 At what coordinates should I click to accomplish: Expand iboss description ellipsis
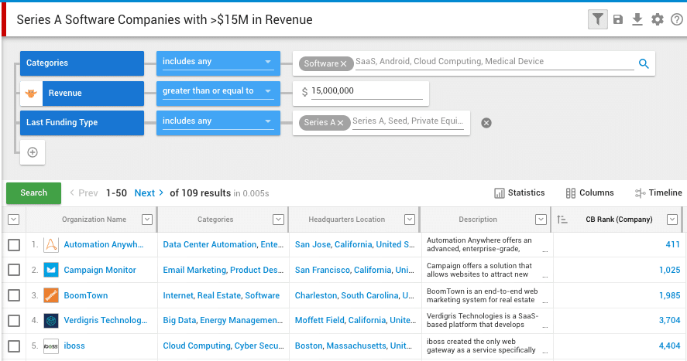point(545,352)
